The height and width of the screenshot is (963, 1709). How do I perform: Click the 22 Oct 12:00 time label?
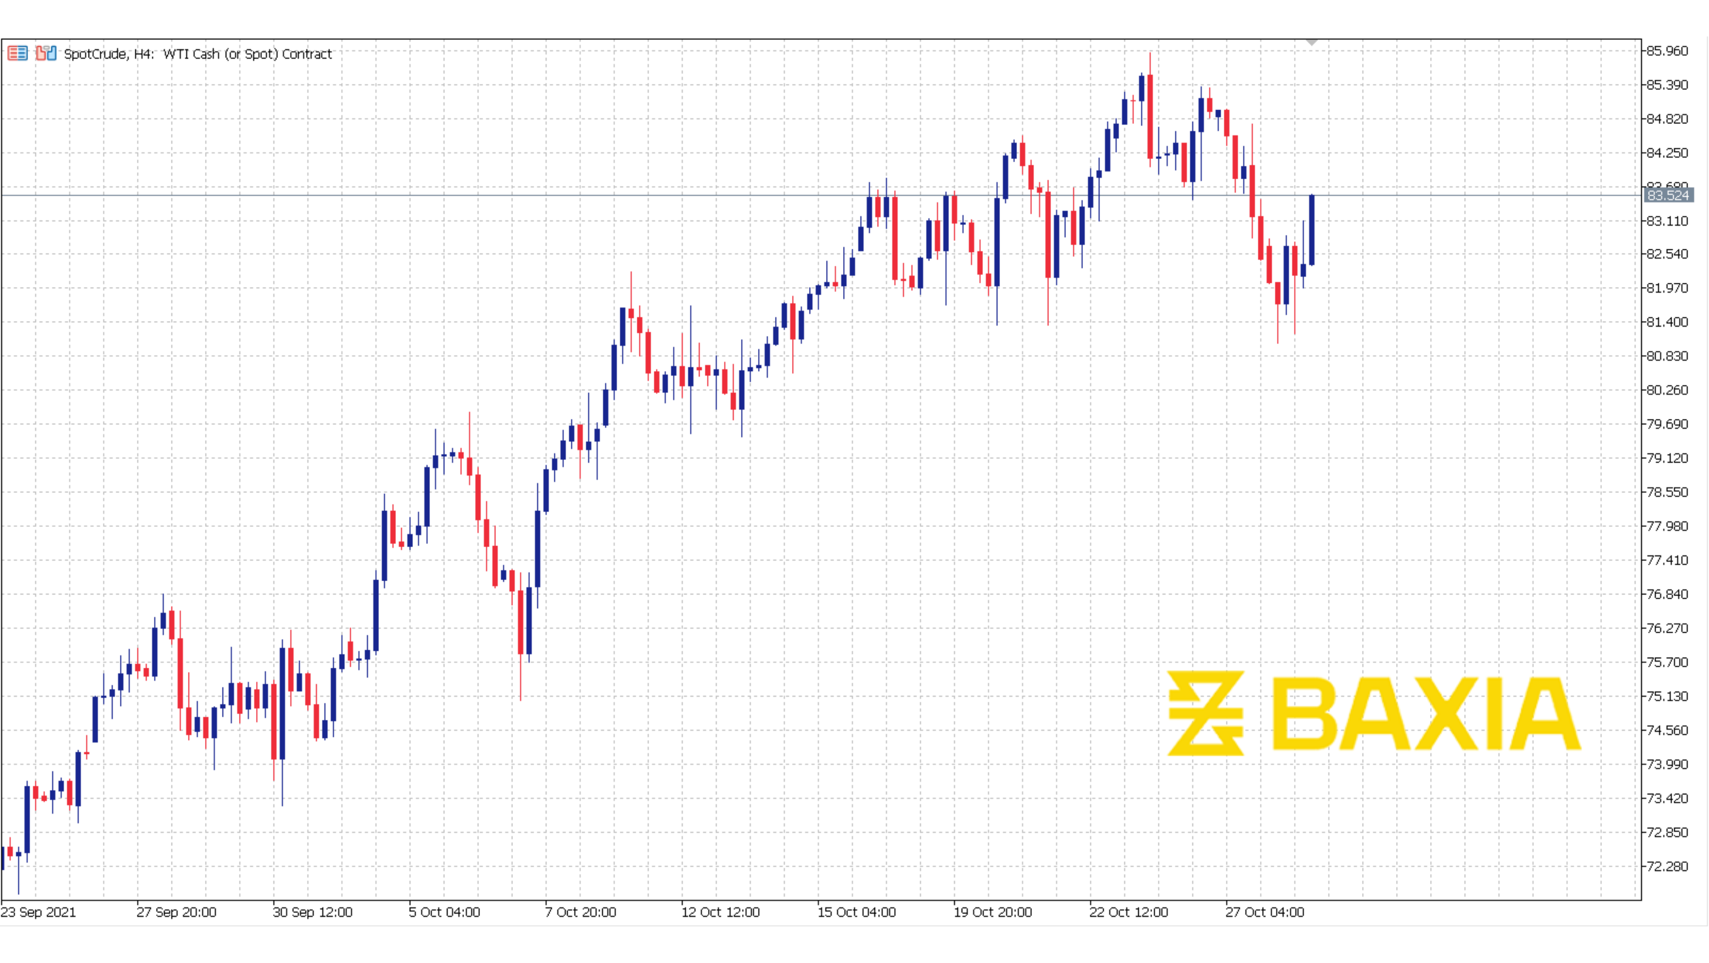coord(1129,913)
